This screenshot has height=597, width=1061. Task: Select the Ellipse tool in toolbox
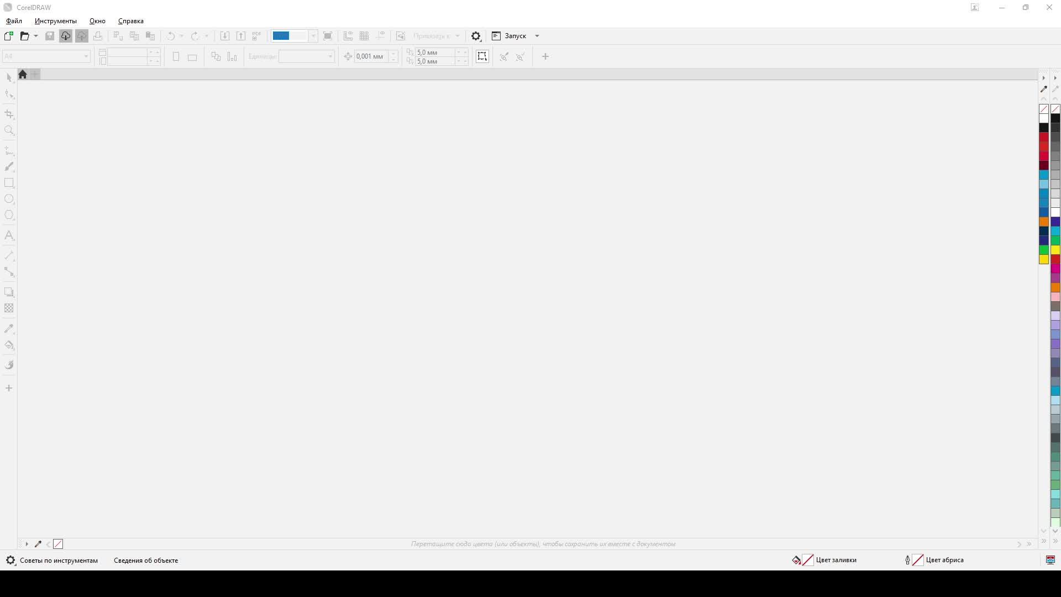(x=9, y=199)
